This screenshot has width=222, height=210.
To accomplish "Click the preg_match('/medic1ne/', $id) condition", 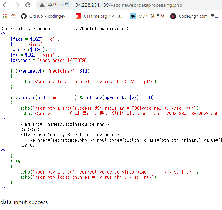I will pos(51,71).
